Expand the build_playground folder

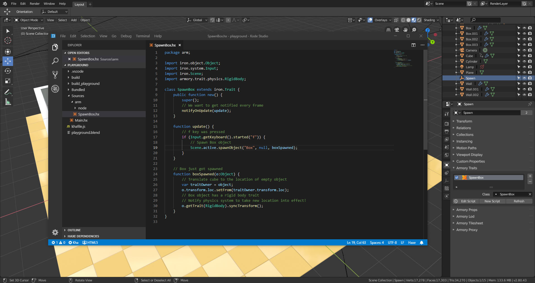tap(85, 83)
